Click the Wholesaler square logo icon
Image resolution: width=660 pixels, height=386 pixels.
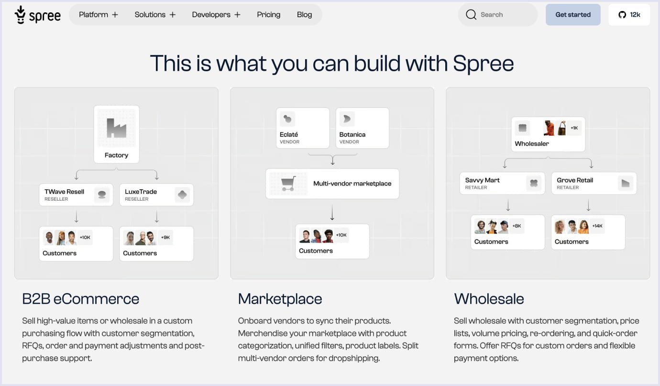[x=522, y=128]
